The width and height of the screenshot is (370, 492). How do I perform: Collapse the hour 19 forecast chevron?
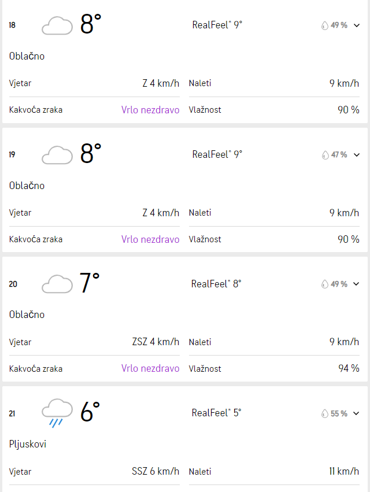(x=357, y=155)
